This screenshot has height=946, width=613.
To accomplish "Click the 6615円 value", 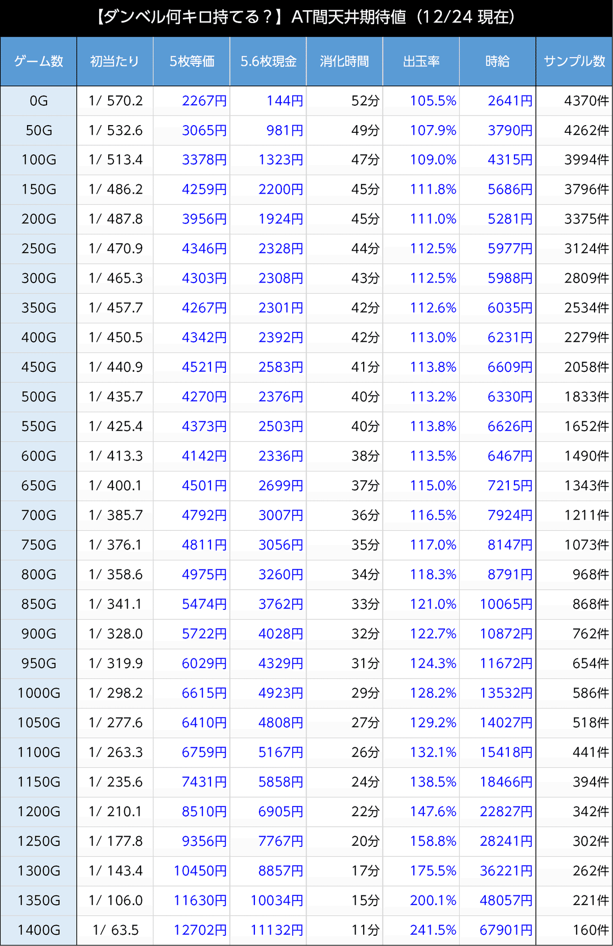I will (x=204, y=694).
